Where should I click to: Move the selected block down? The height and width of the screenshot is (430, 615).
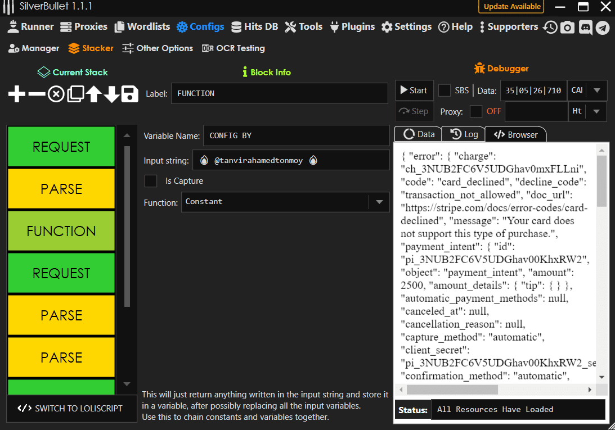point(112,94)
